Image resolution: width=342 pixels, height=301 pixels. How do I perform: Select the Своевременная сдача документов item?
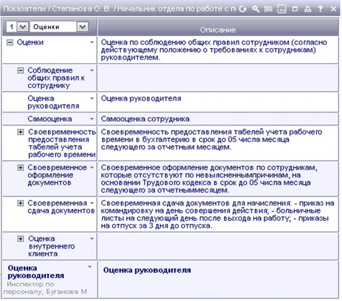tap(61, 207)
